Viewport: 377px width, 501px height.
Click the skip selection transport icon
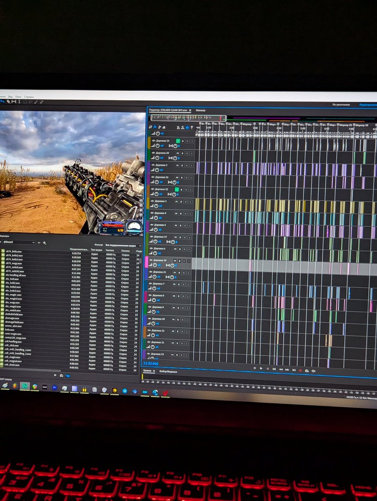coord(313,371)
